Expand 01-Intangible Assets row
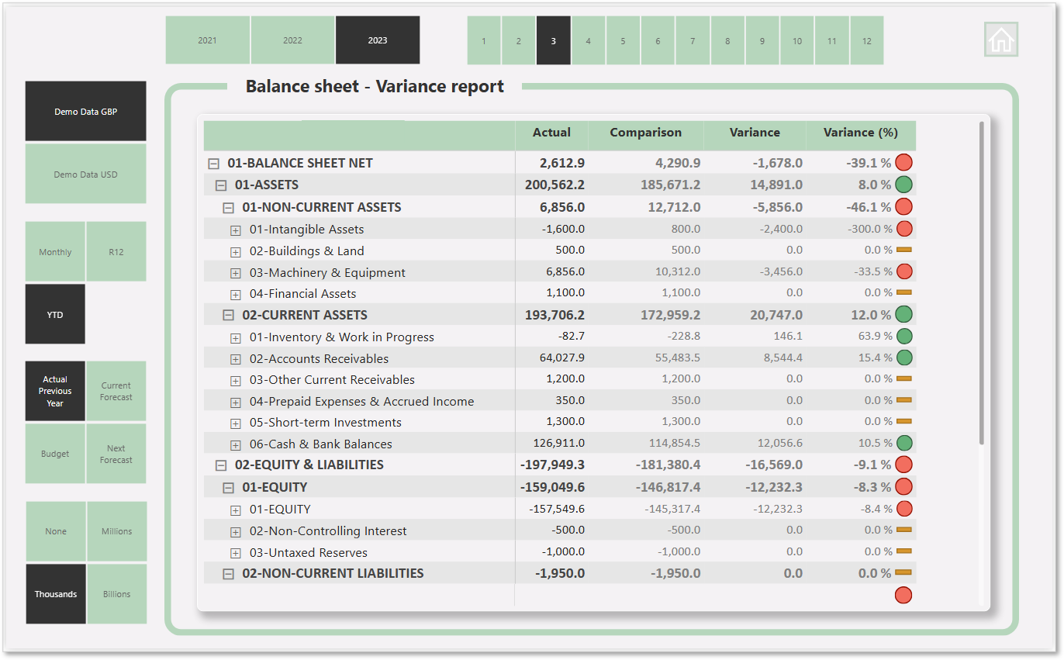Screen dimensions: 1064x660 point(236,230)
